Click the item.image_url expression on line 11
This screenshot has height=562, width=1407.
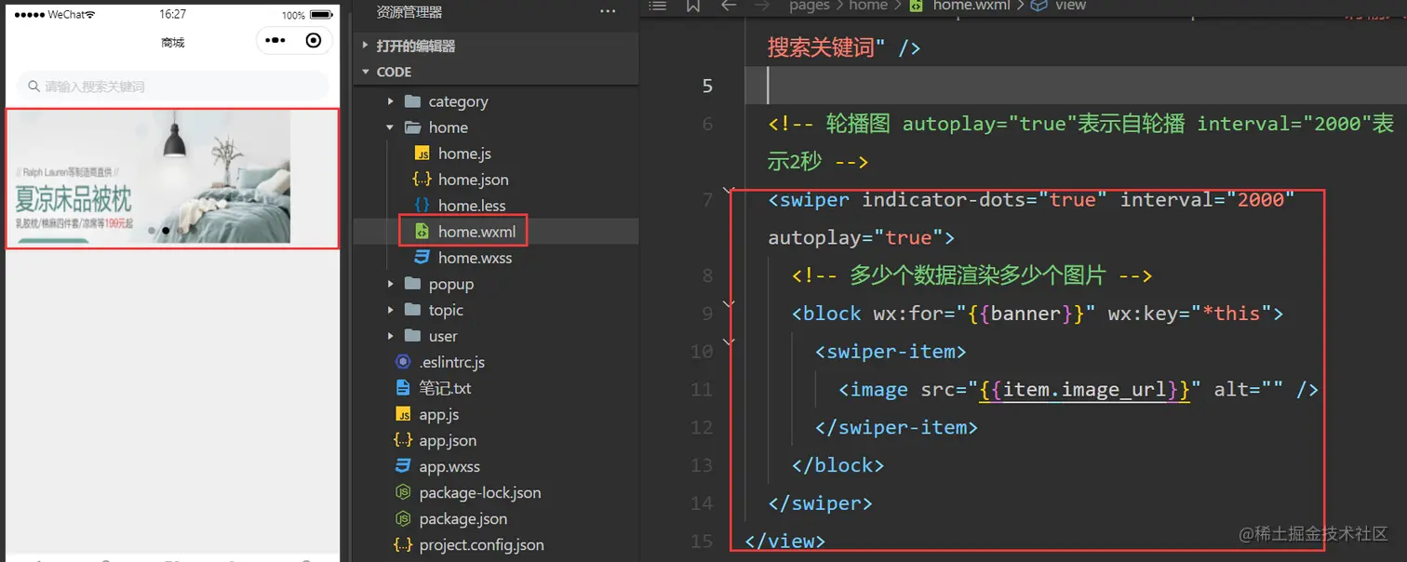(1085, 390)
